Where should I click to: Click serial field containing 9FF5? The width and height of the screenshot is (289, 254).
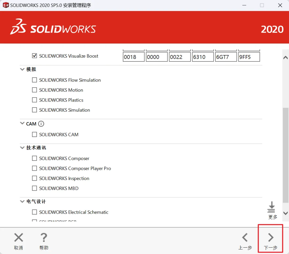[249, 57]
